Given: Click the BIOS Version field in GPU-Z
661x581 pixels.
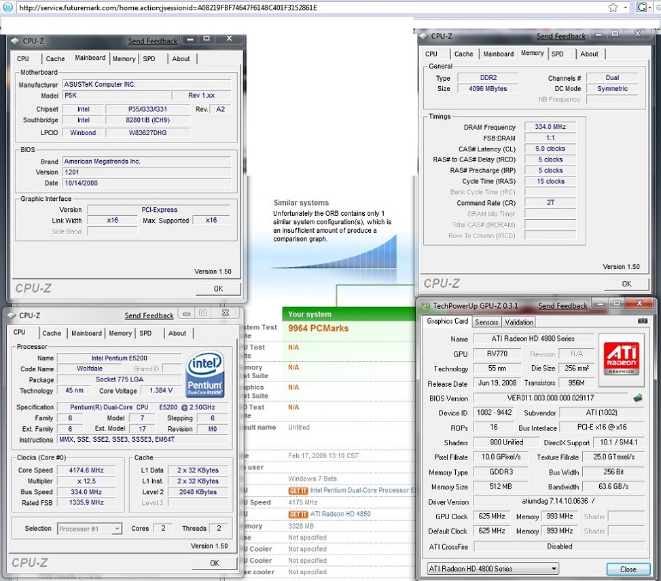Looking at the screenshot, I should [550, 398].
